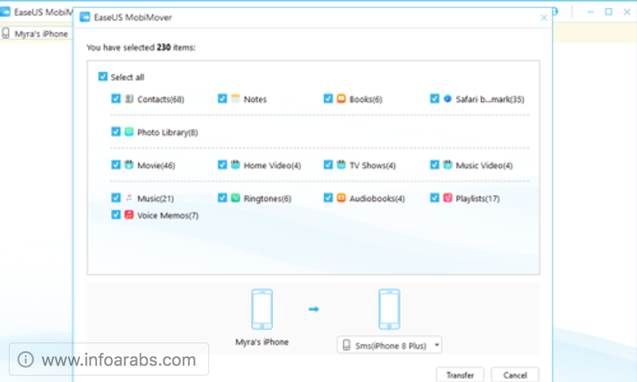Click the Music Video icon
The image size is (637, 382).
[x=448, y=165]
